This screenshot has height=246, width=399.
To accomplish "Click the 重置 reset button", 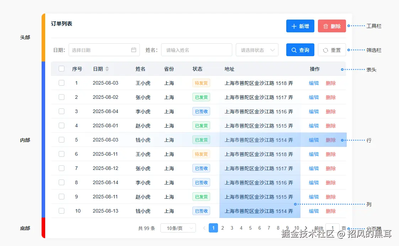I will 332,50.
